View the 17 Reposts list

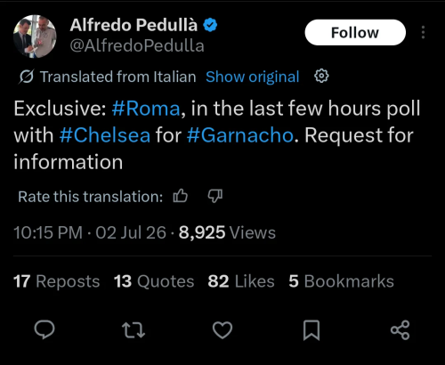click(x=57, y=281)
